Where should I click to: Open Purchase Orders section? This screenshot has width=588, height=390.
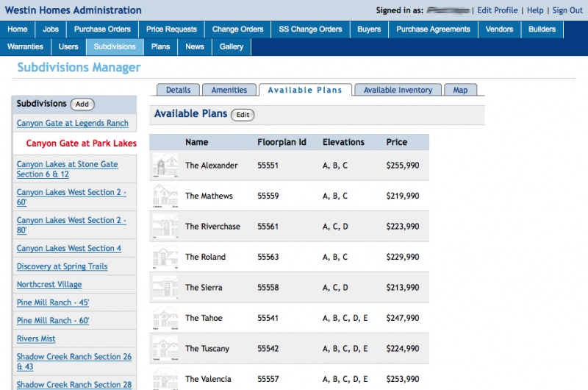tap(102, 29)
